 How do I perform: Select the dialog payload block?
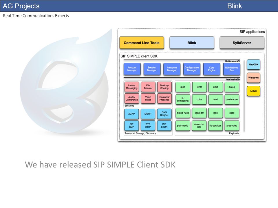tap(232, 87)
